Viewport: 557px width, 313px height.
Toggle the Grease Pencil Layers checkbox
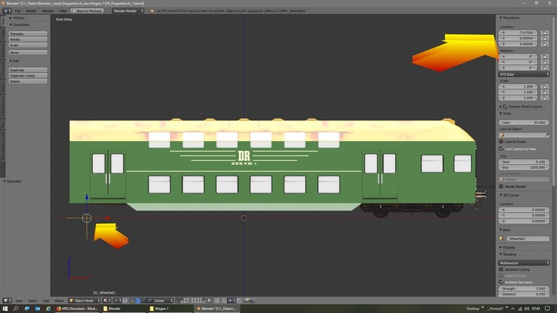point(505,107)
